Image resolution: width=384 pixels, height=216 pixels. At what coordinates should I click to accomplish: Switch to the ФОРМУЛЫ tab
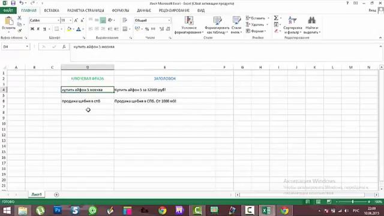pos(121,11)
